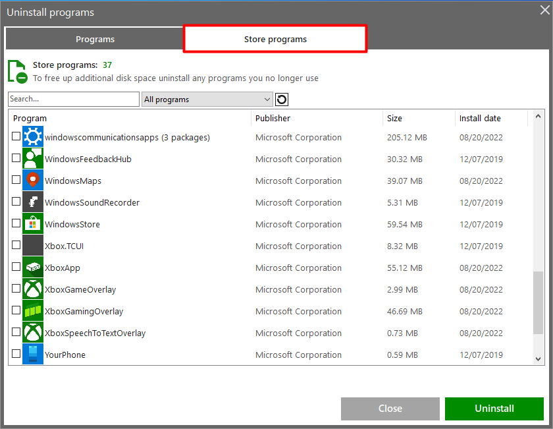Click the scrollbar up arrow
The width and height of the screenshot is (553, 429).
coord(538,116)
